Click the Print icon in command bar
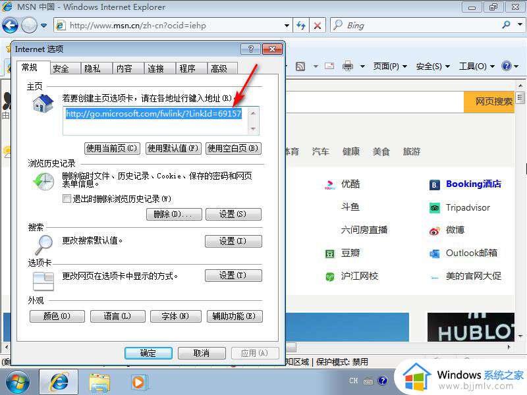 [x=348, y=66]
